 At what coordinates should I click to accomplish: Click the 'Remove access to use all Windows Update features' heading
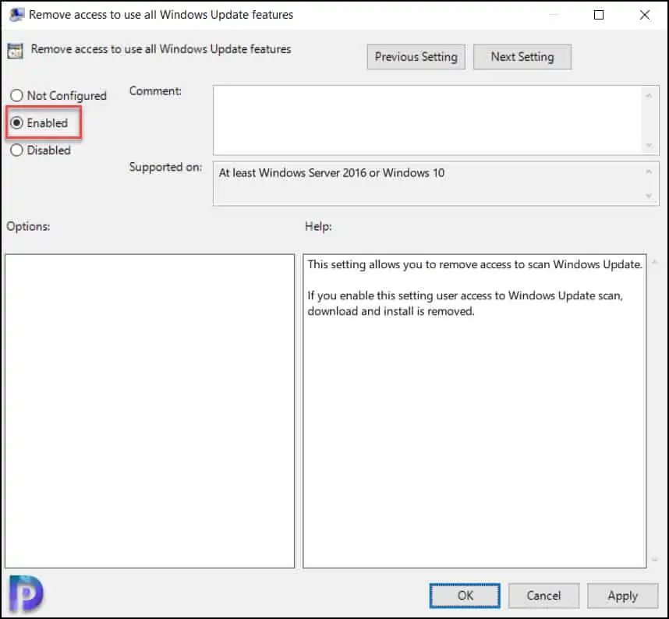click(x=161, y=49)
